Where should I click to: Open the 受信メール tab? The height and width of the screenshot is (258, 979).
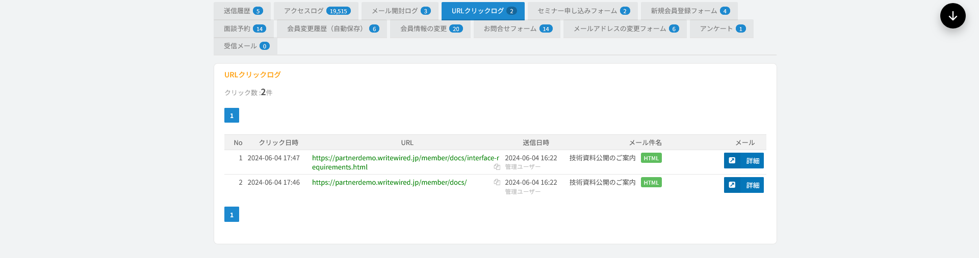tap(246, 46)
